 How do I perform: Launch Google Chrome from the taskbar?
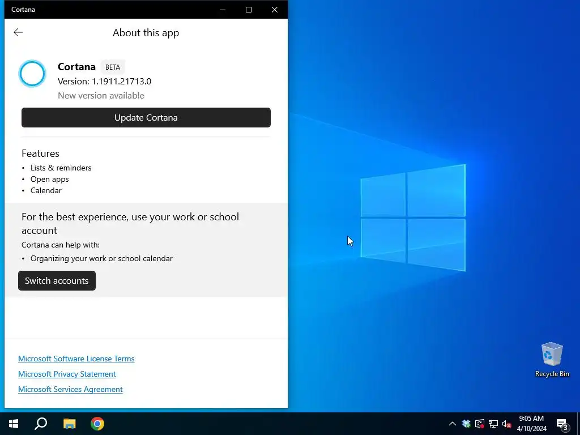tap(97, 424)
